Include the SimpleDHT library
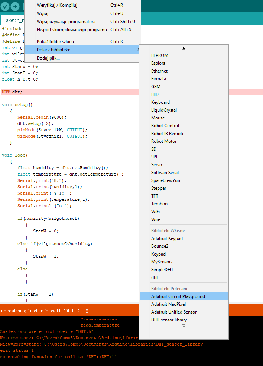The image size is (263, 366). click(184, 270)
